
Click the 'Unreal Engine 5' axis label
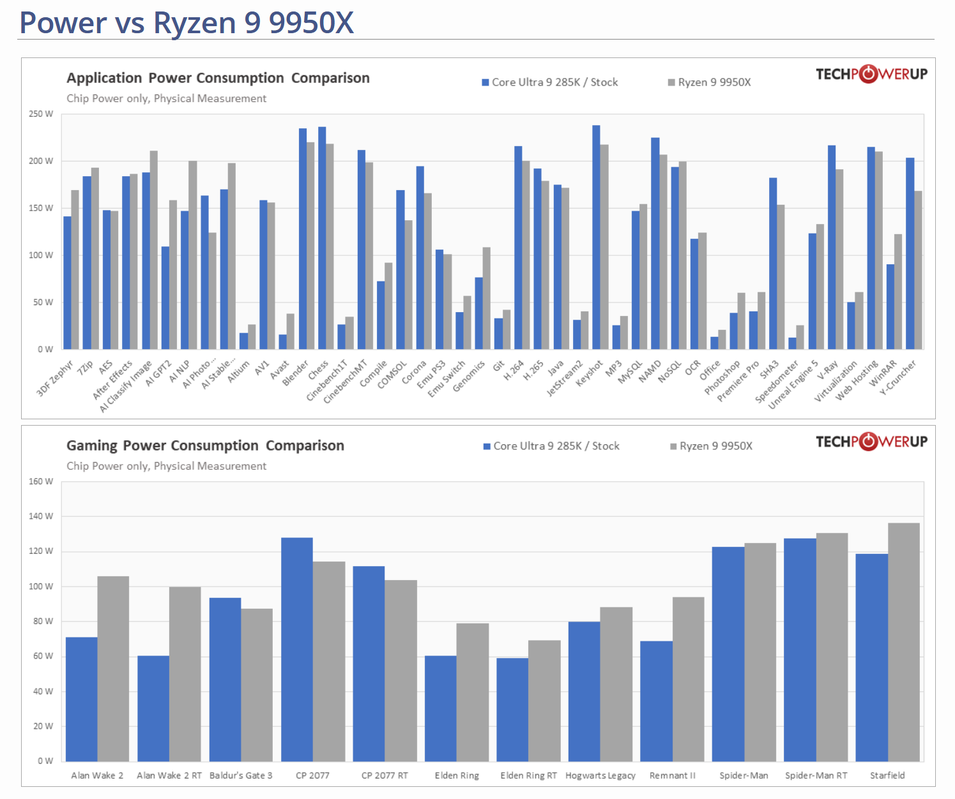click(793, 385)
